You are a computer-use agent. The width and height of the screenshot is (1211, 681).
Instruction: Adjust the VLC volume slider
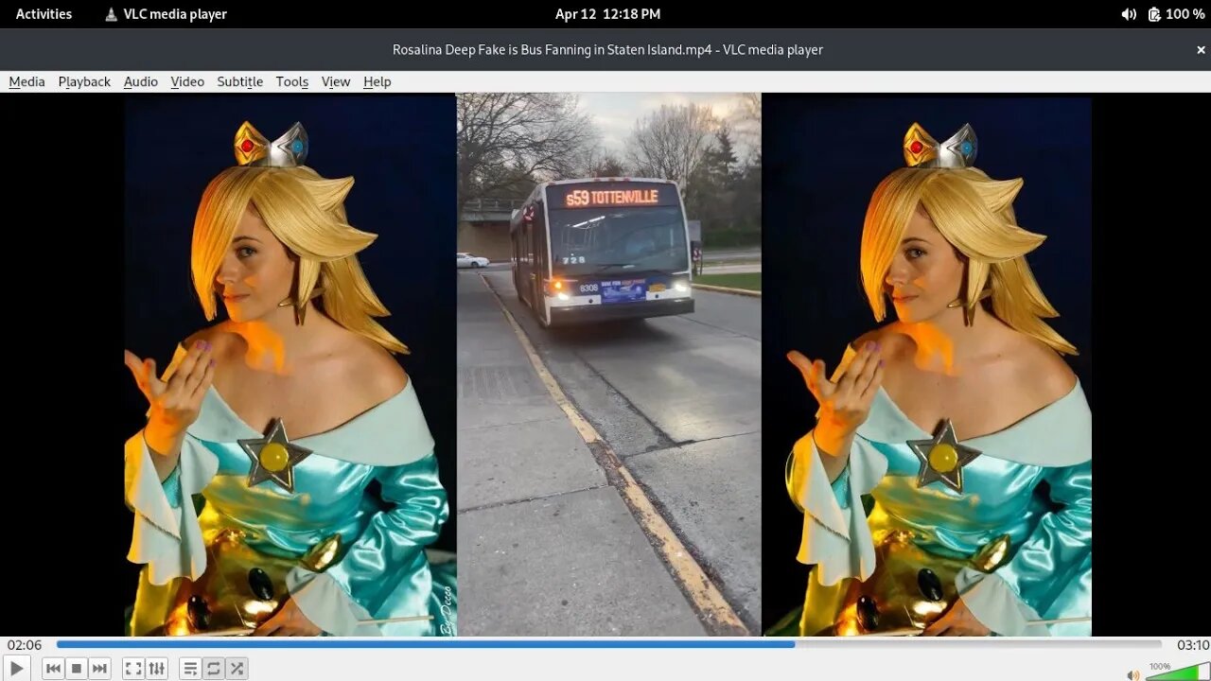[x=1177, y=672]
